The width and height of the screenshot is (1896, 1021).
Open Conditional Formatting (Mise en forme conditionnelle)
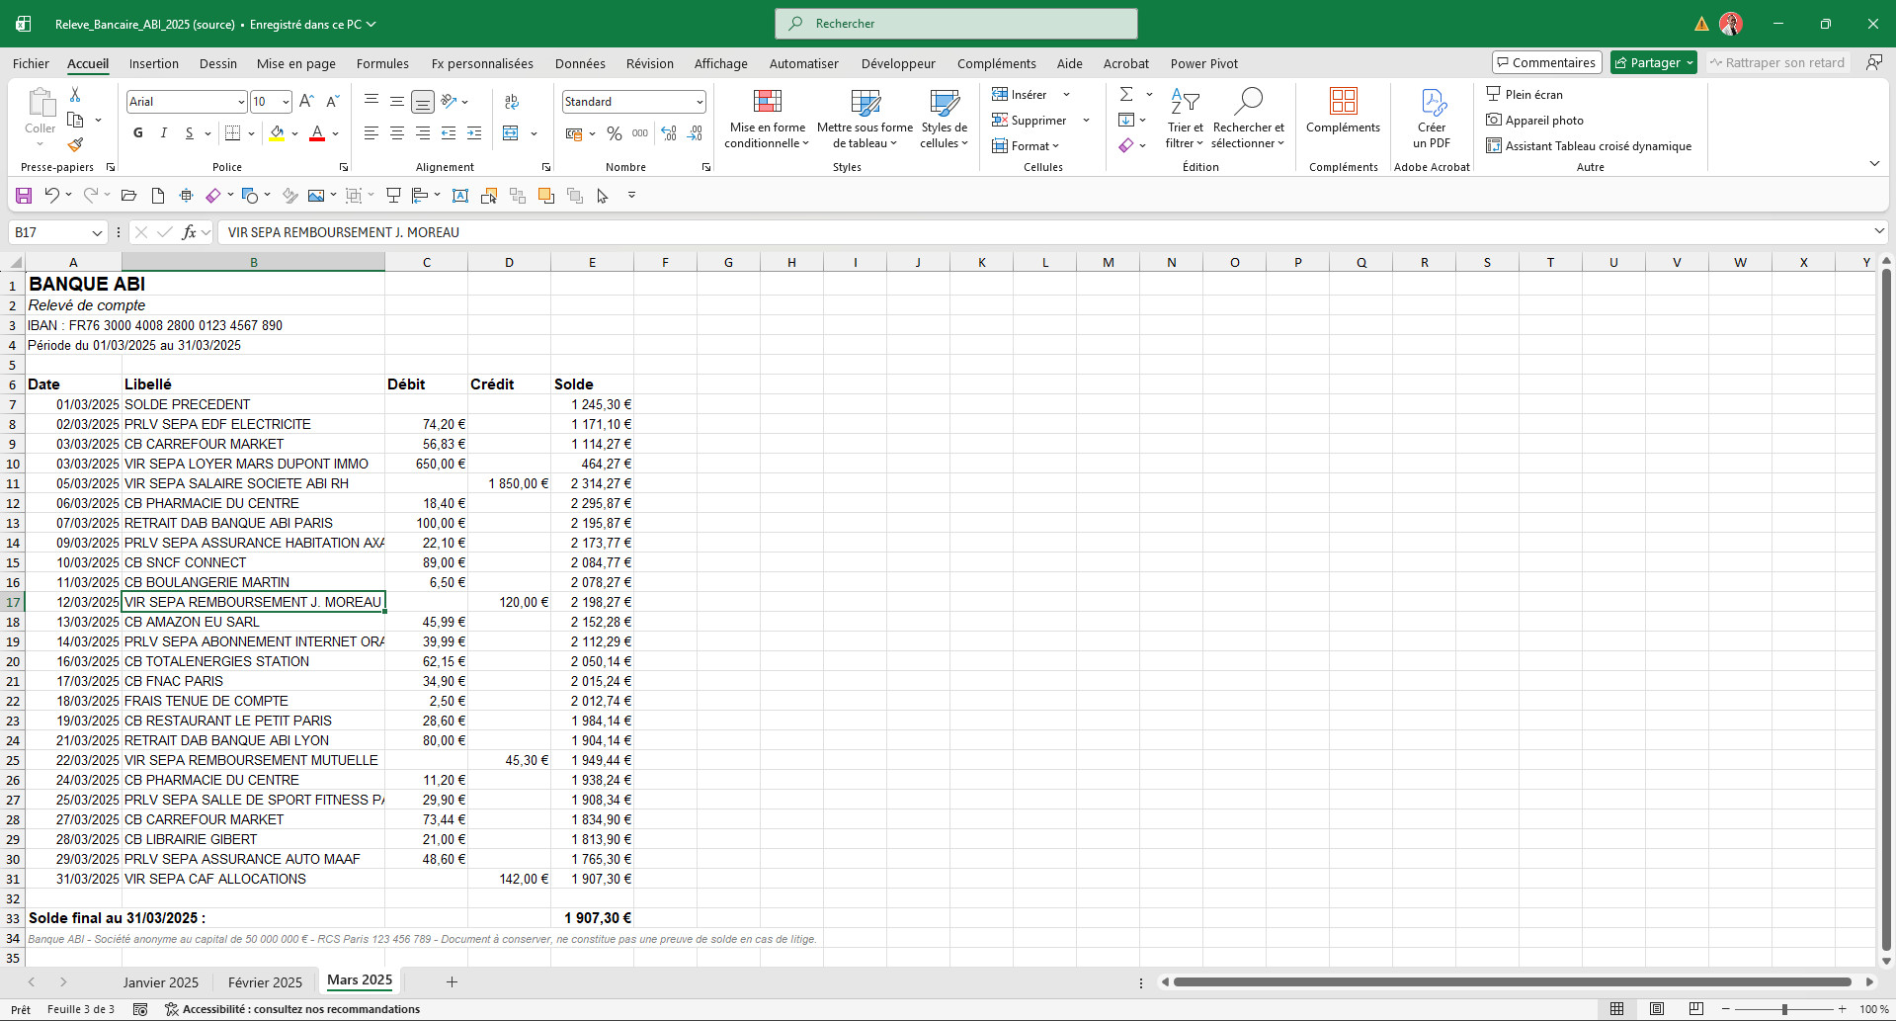(x=768, y=119)
